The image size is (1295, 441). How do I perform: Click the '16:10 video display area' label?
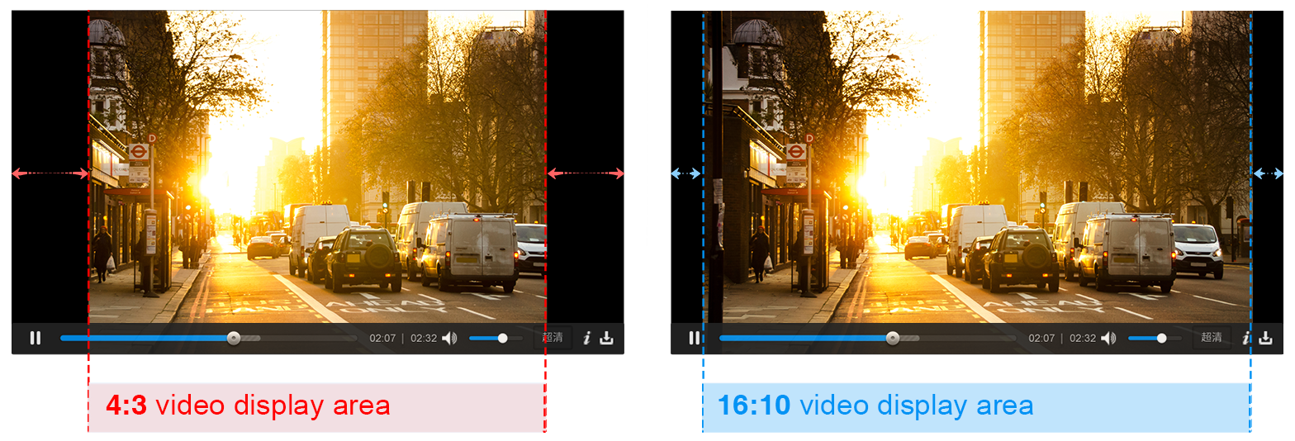[875, 405]
